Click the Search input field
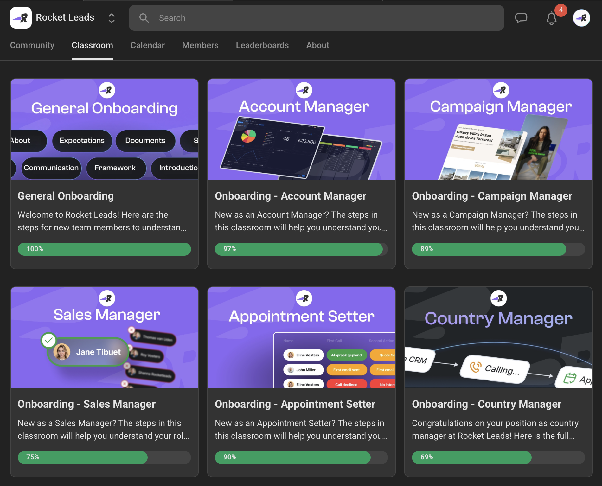The height and width of the screenshot is (486, 602). [316, 18]
